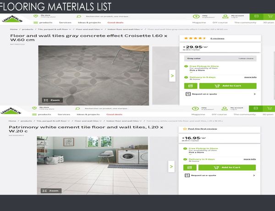Screen dimensions: 275x211
Task: Click the Help icon on the gray tile page
Action: 196,17
